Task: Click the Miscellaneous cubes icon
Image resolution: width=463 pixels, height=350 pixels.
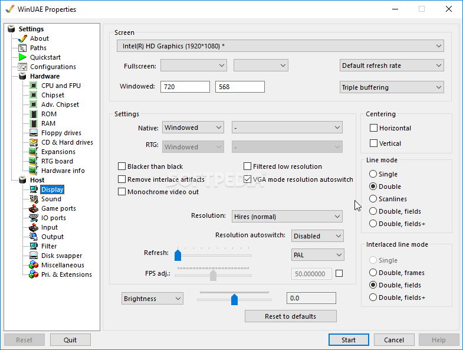Action: click(x=34, y=265)
